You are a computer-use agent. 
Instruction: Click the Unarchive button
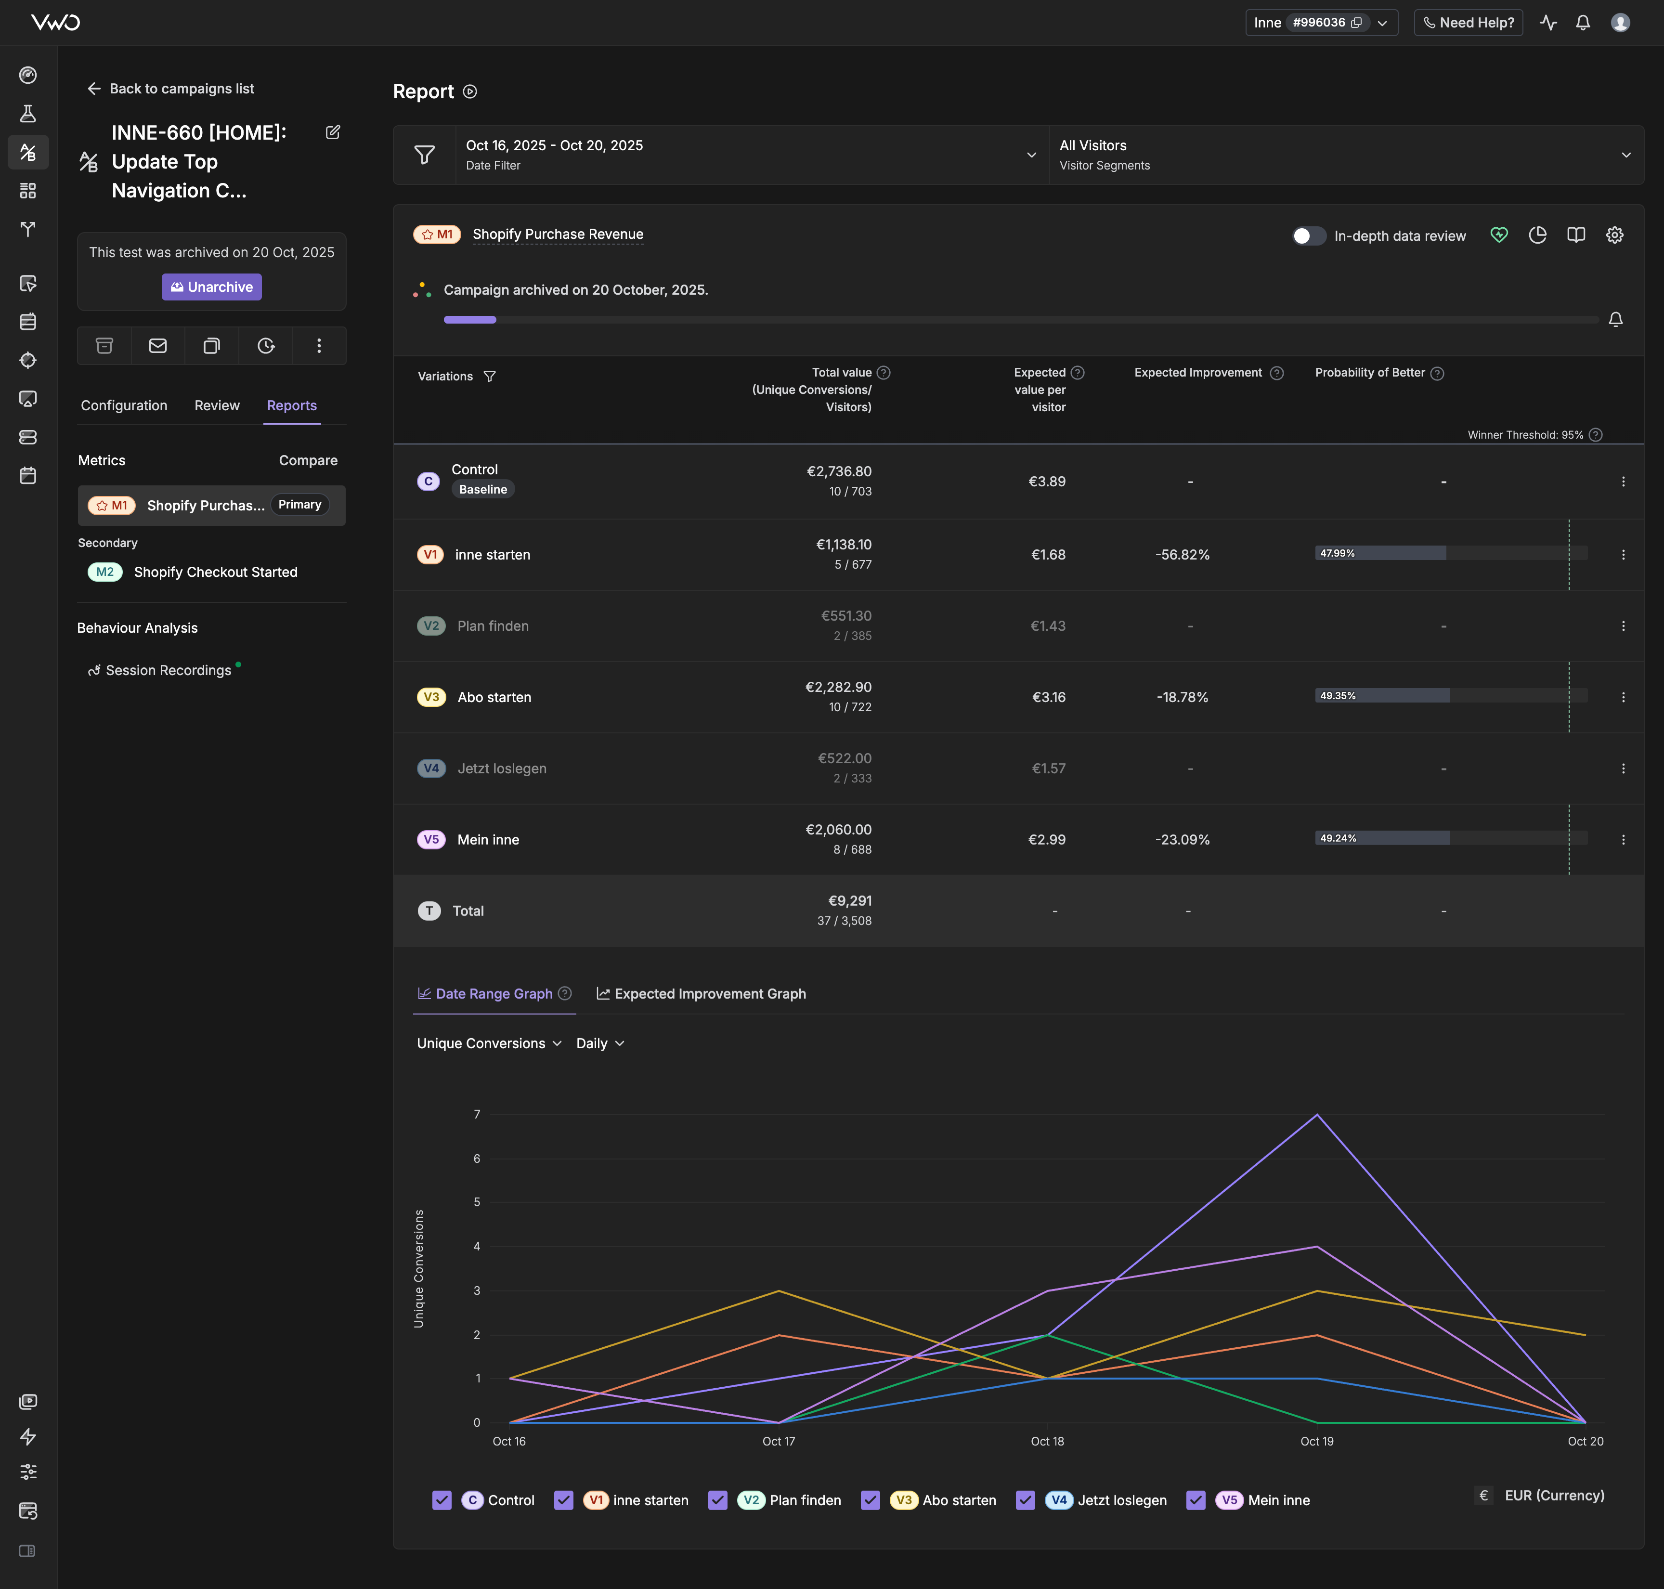[212, 287]
